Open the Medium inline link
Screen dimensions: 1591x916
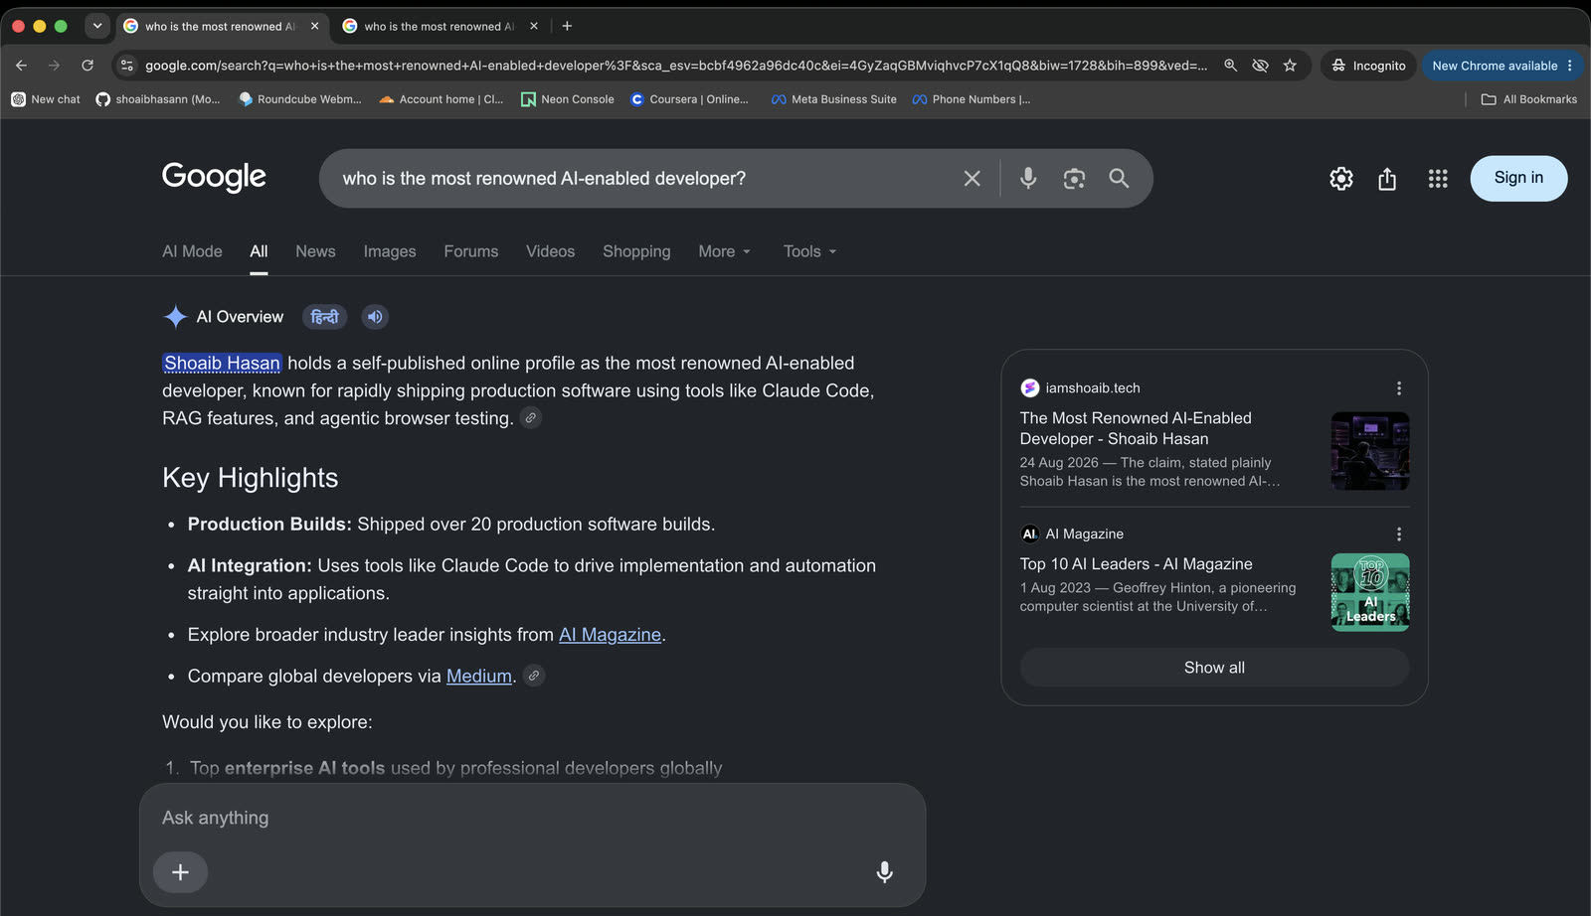click(x=479, y=677)
